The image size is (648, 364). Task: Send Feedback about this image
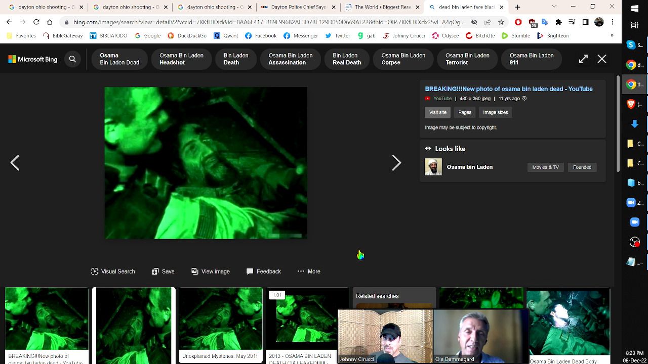coord(263,271)
